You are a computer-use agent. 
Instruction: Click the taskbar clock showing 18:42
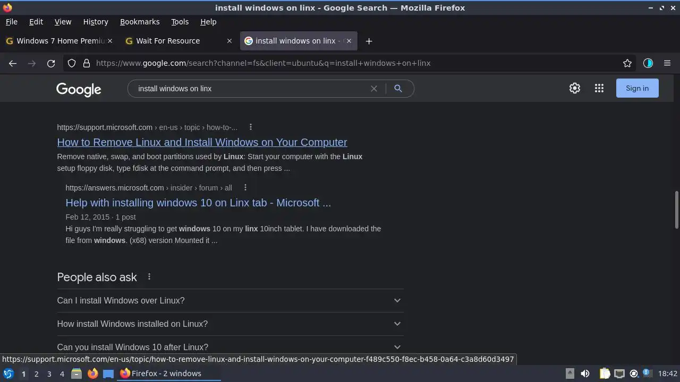[667, 374]
